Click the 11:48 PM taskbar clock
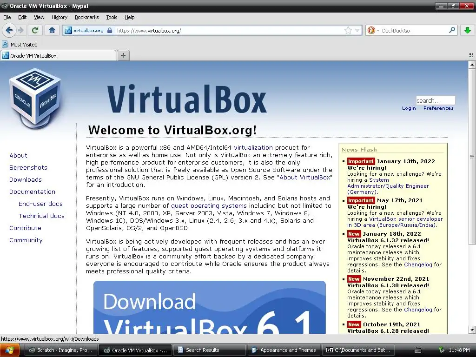The image size is (476, 357). tap(459, 350)
